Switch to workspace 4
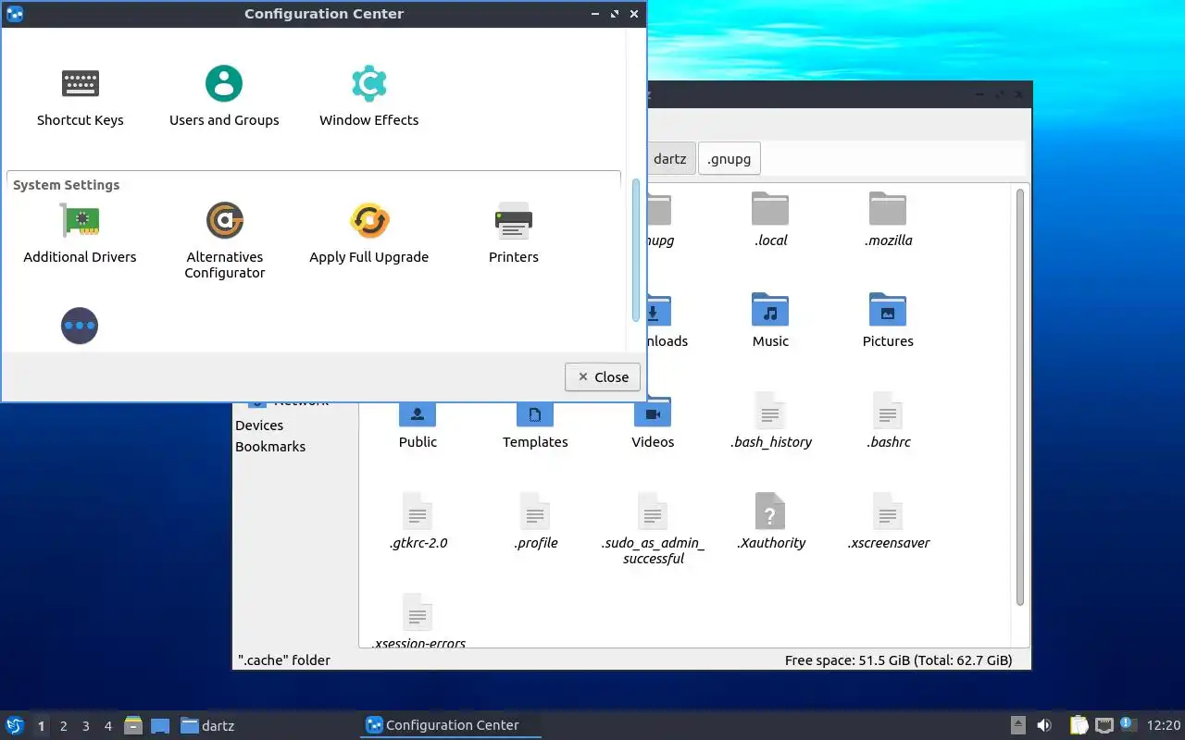Image resolution: width=1185 pixels, height=740 pixels. (x=107, y=726)
